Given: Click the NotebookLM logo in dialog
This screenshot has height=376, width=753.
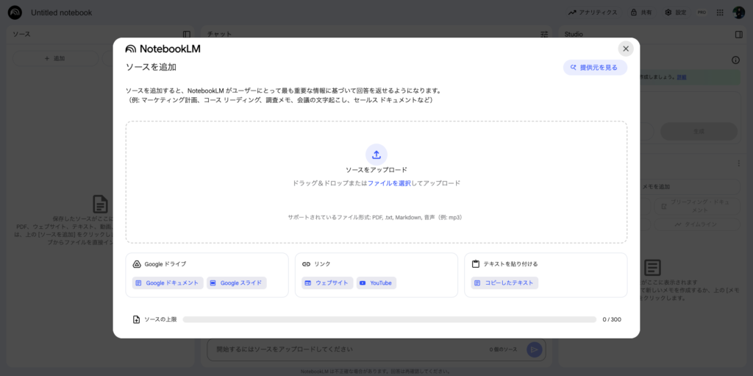Looking at the screenshot, I should [163, 49].
